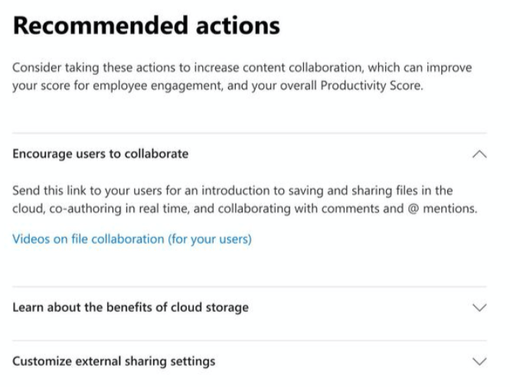Screen dimensions: 510x387
Task: Click the paragraph starting Send this link
Action: pyautogui.click(x=244, y=200)
